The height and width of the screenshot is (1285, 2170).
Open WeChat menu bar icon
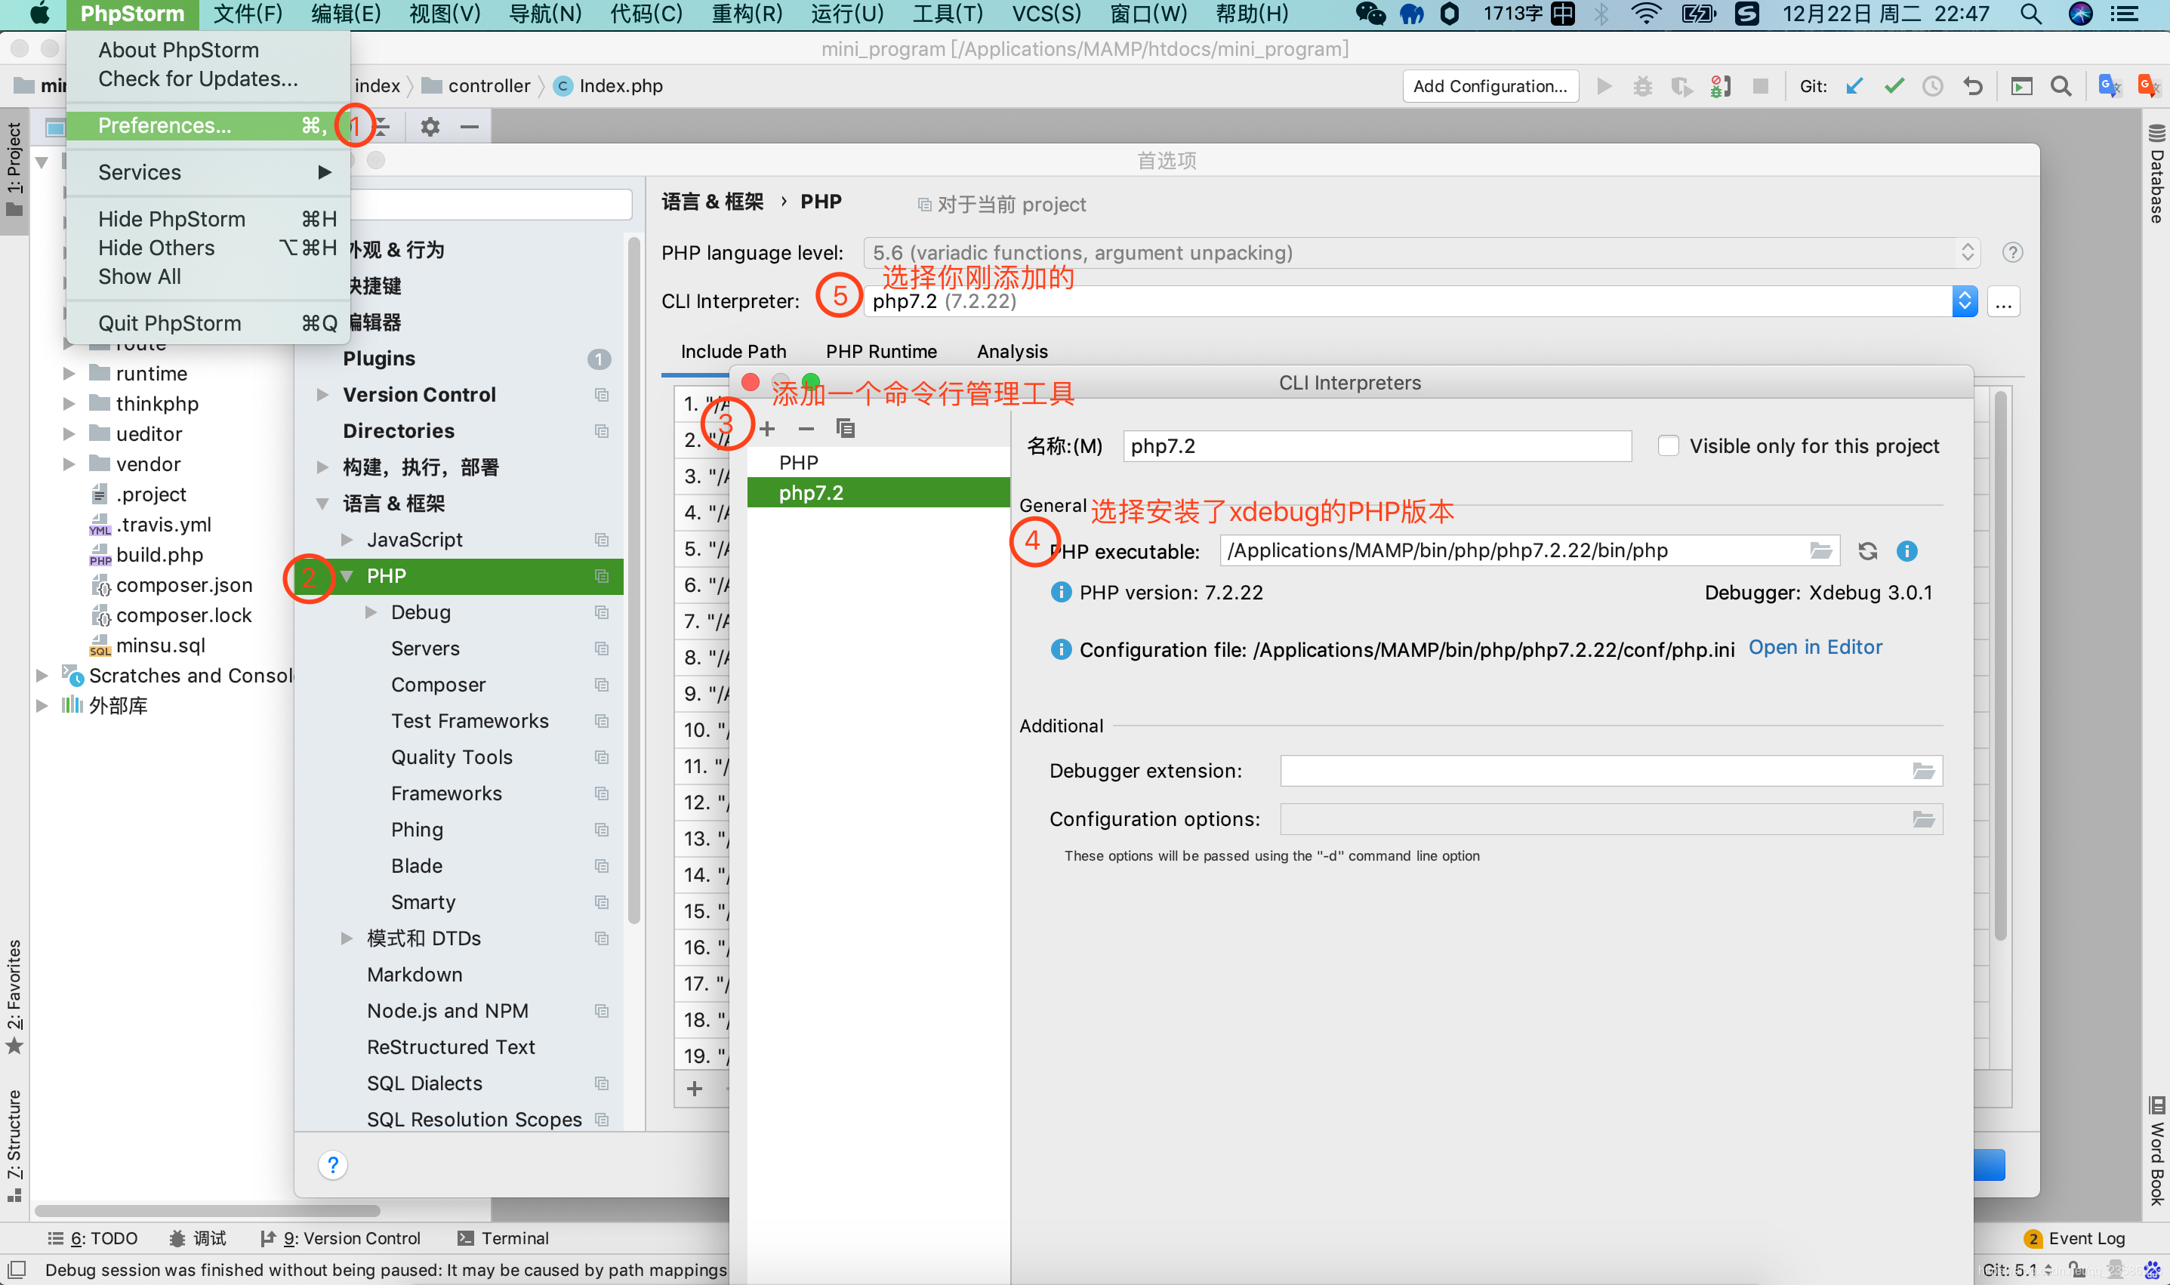pyautogui.click(x=1370, y=14)
